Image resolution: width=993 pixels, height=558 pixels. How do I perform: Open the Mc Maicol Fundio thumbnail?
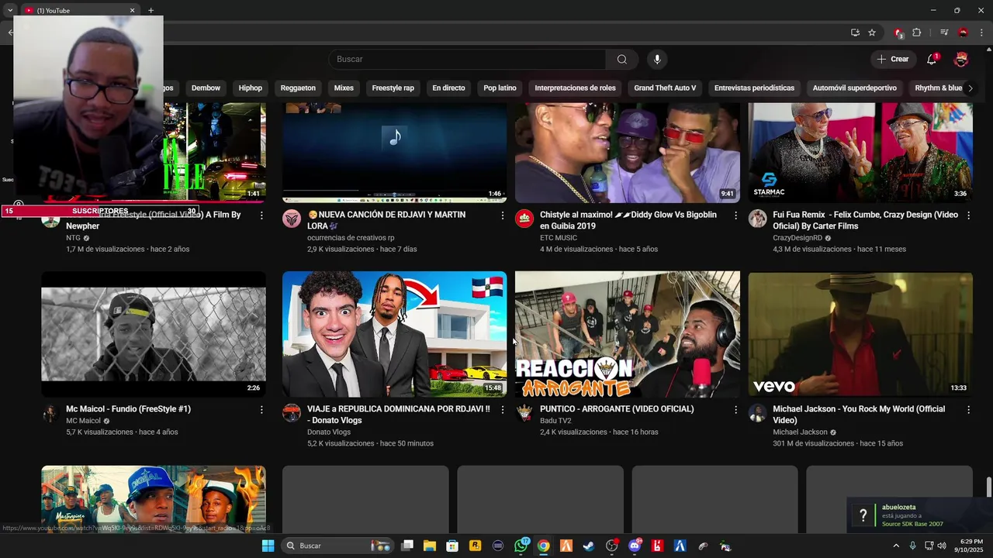154,334
